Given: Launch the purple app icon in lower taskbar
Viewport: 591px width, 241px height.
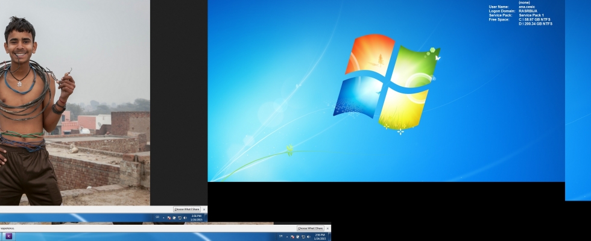Looking at the screenshot, I should point(8,236).
